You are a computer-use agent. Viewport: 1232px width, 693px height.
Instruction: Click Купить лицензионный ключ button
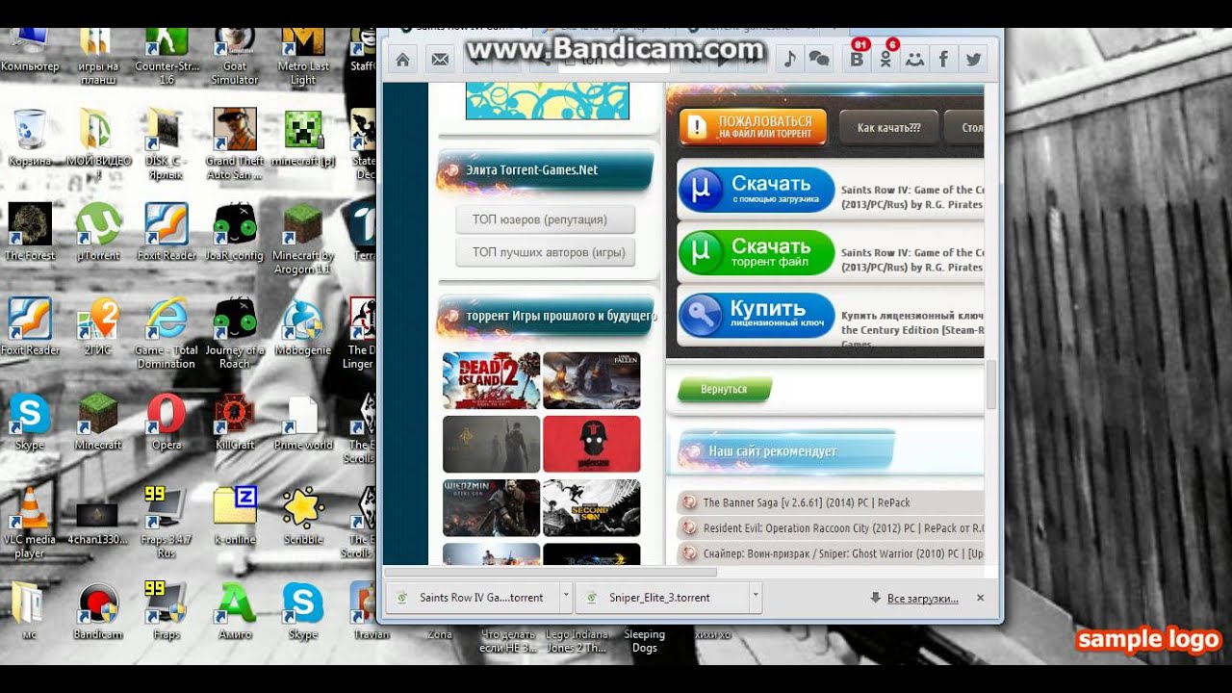[757, 316]
